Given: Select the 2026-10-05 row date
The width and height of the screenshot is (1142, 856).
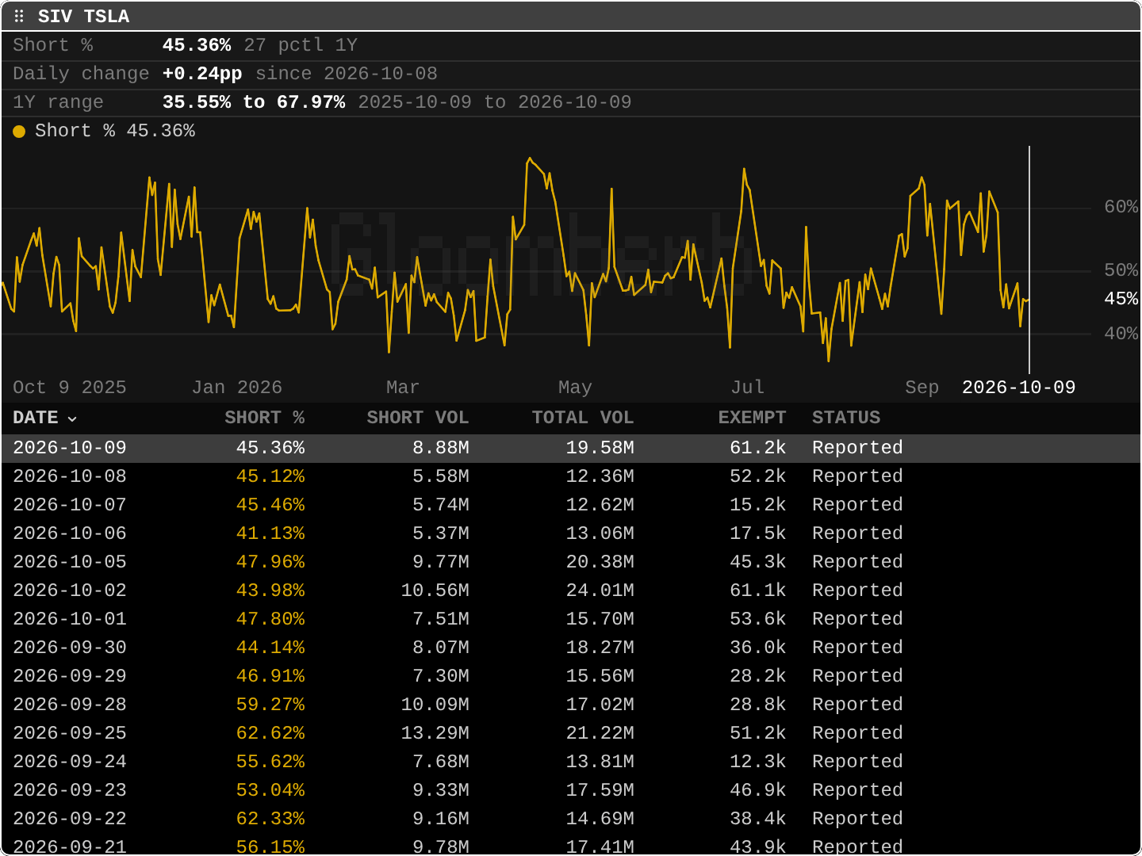Looking at the screenshot, I should tap(70, 562).
